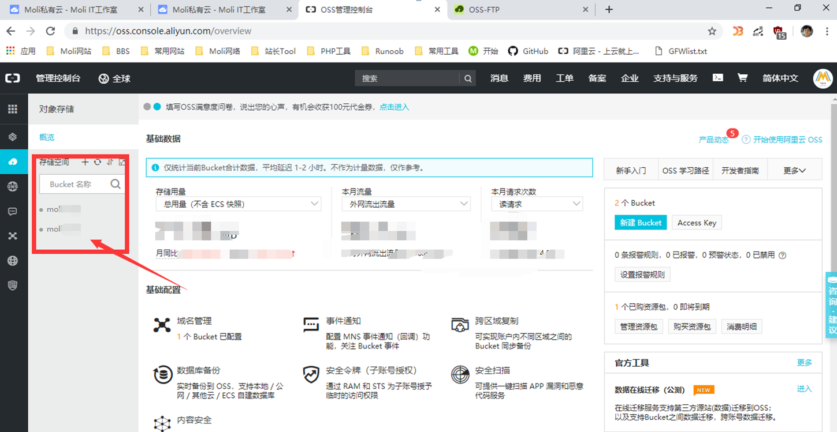Open the 概览 overview menu item
Screen dimensions: 837x432
pyautogui.click(x=47, y=137)
